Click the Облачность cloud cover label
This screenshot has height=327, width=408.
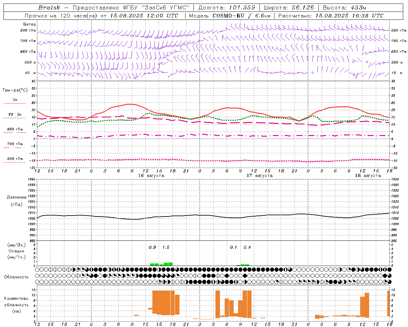coord(16,277)
